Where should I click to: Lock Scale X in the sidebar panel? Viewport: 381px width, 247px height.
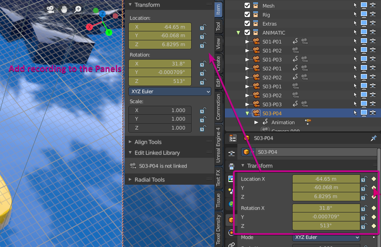click(203, 111)
